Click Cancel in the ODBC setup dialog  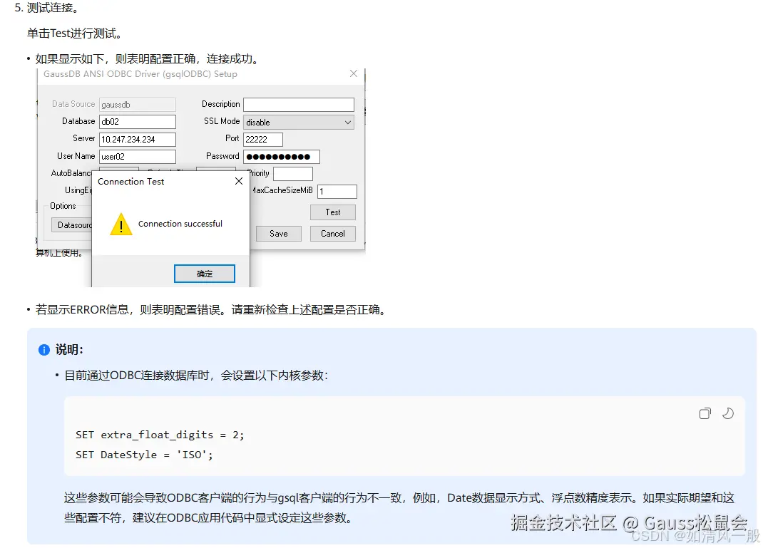point(332,234)
